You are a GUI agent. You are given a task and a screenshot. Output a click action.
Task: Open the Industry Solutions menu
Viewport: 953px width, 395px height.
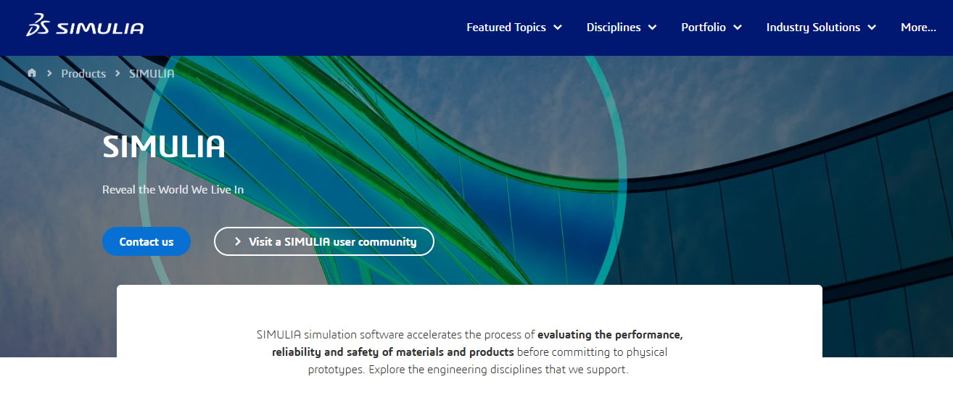(x=821, y=27)
